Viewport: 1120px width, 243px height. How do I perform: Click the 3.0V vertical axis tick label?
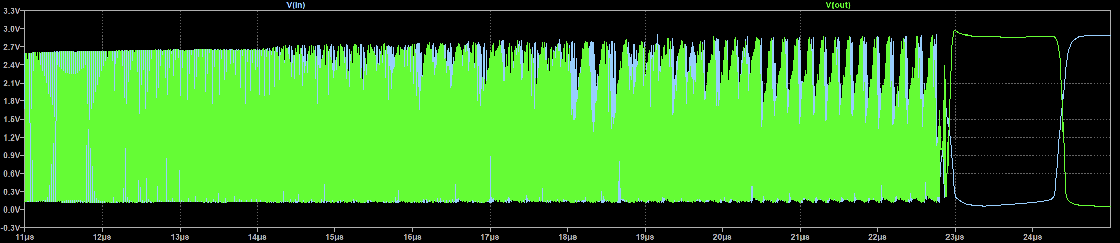click(x=12, y=29)
